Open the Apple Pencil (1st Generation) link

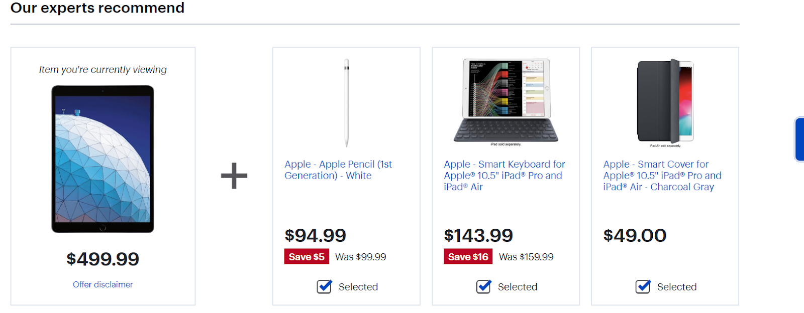[338, 170]
